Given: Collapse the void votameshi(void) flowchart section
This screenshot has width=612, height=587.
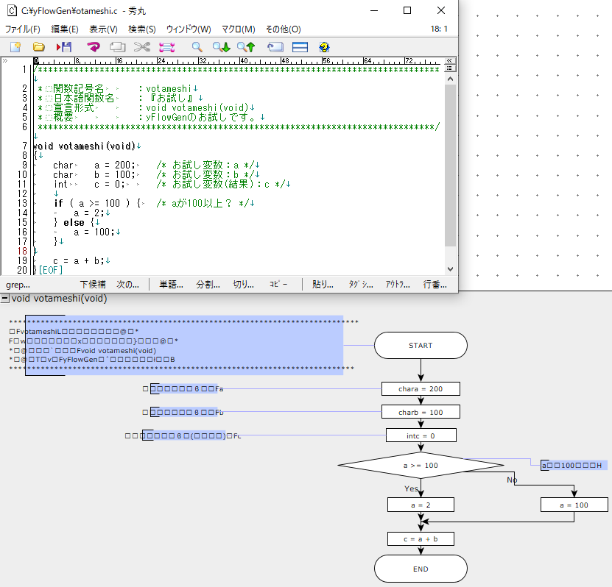Looking at the screenshot, I should click(x=5, y=299).
